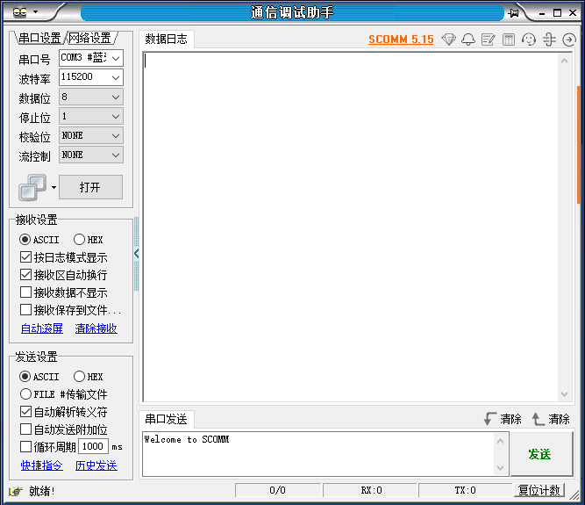The width and height of the screenshot is (585, 505).
Task: Click the customer support headset icon
Action: [x=529, y=40]
